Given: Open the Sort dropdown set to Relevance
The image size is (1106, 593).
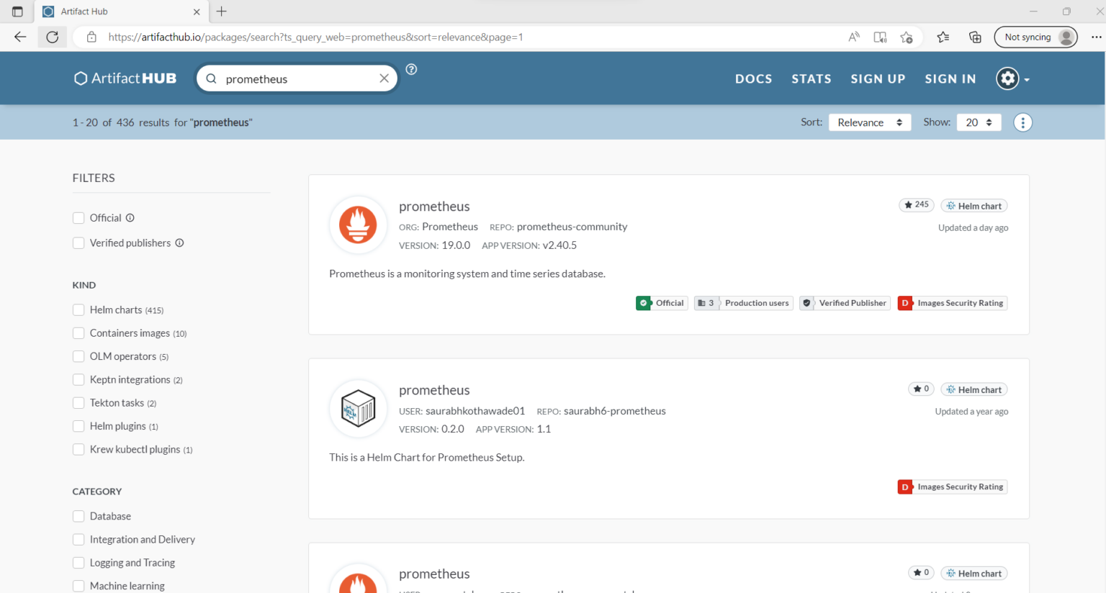Looking at the screenshot, I should tap(869, 122).
